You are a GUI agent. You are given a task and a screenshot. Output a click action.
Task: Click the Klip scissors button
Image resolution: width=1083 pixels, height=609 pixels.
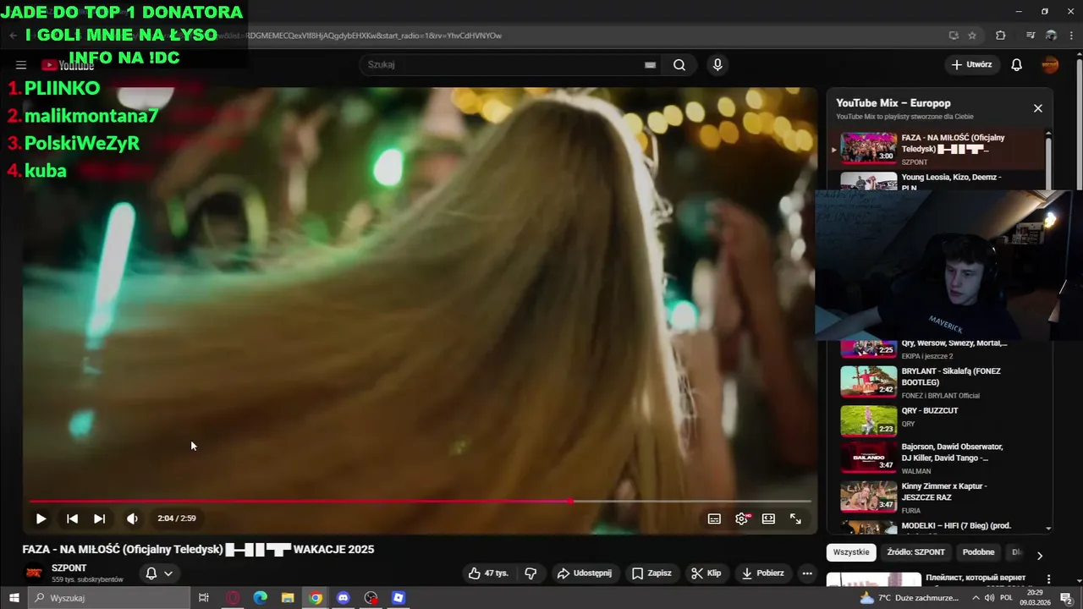pos(706,573)
